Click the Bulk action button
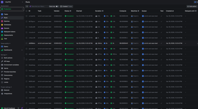 coord(192,6)
